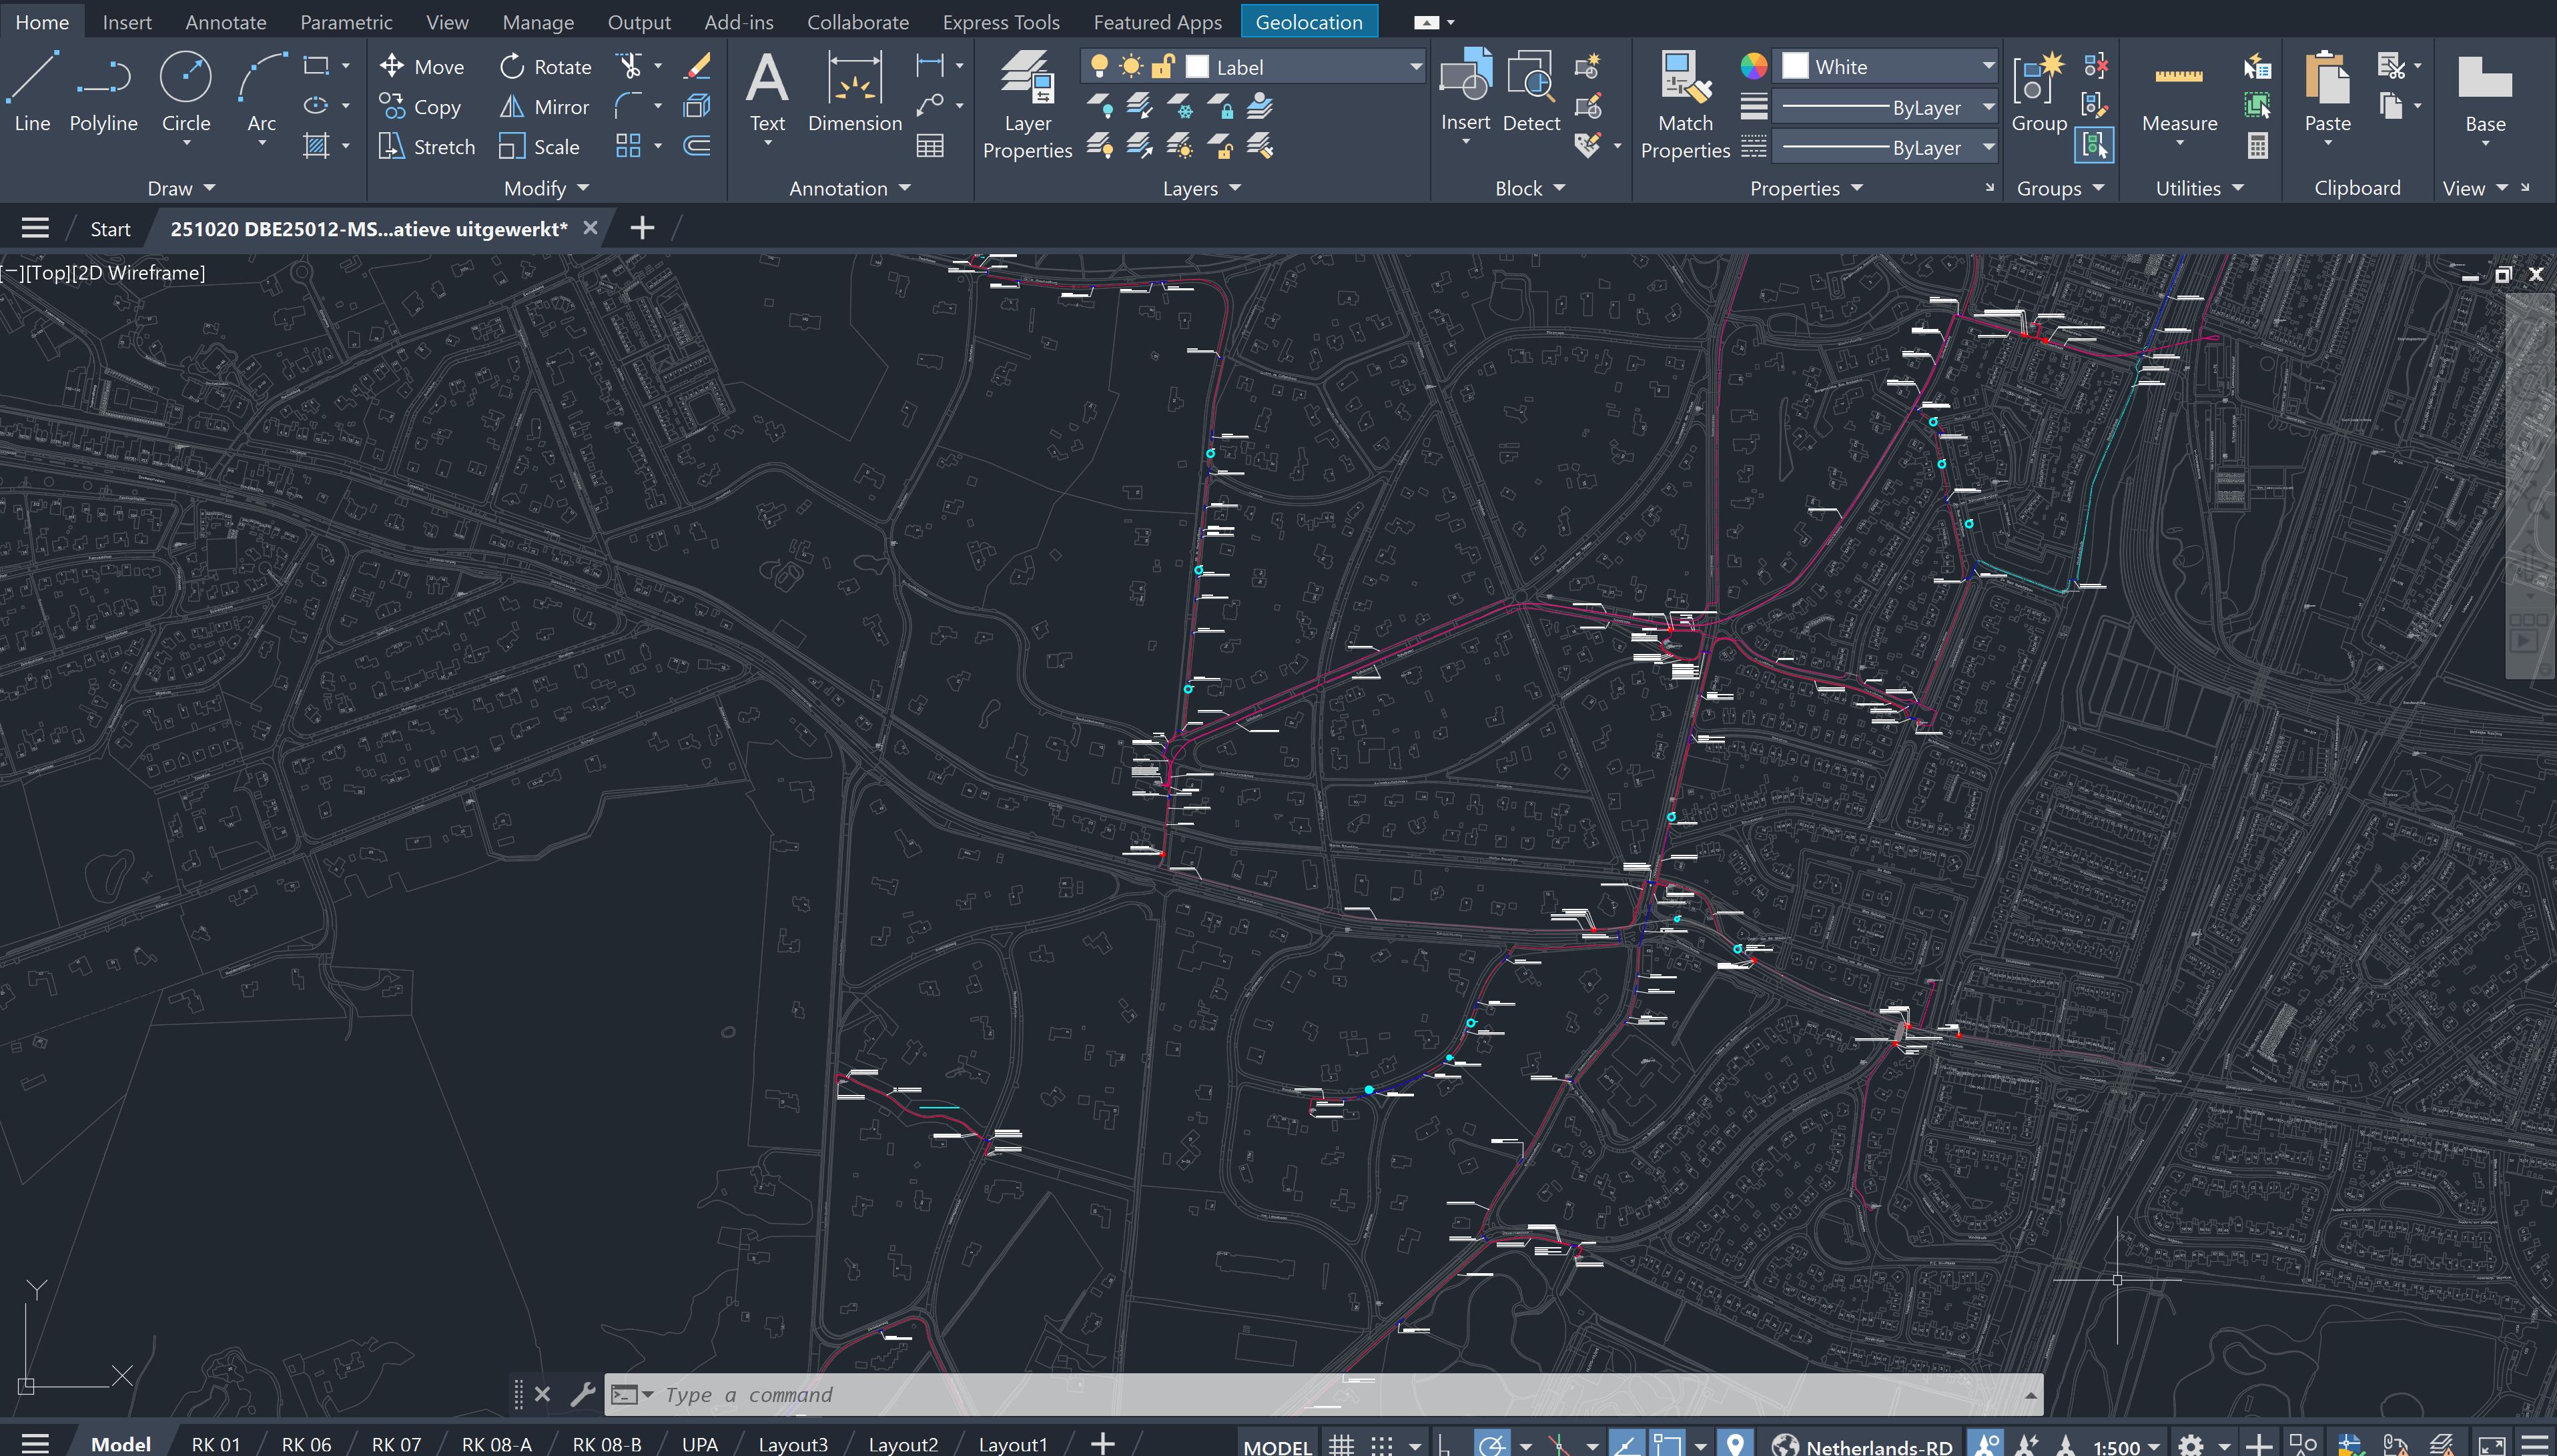The height and width of the screenshot is (1456, 2557).
Task: Click the Start tab
Action: coord(110,229)
